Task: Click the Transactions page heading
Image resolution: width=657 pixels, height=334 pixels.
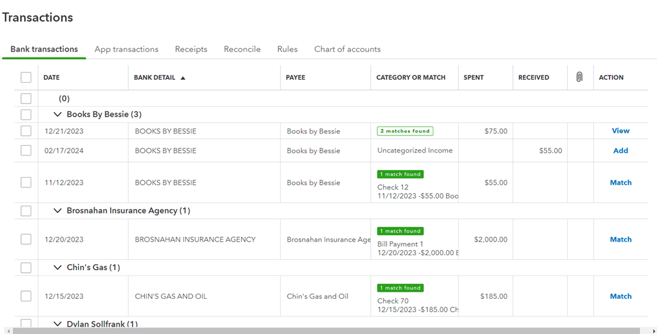Action: coord(38,17)
